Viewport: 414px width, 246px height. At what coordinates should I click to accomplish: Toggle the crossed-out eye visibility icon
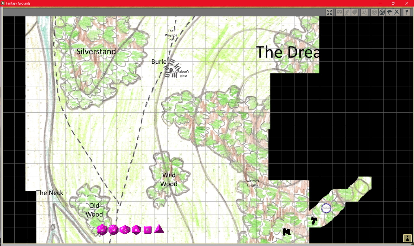pos(382,12)
